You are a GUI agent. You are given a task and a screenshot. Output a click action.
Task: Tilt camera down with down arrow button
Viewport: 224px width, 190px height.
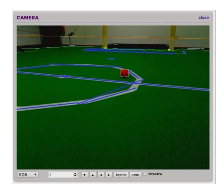(84, 175)
